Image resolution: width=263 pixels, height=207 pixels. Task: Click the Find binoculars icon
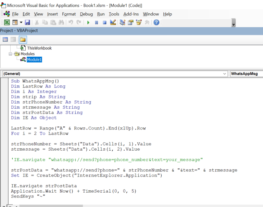pos(61,23)
